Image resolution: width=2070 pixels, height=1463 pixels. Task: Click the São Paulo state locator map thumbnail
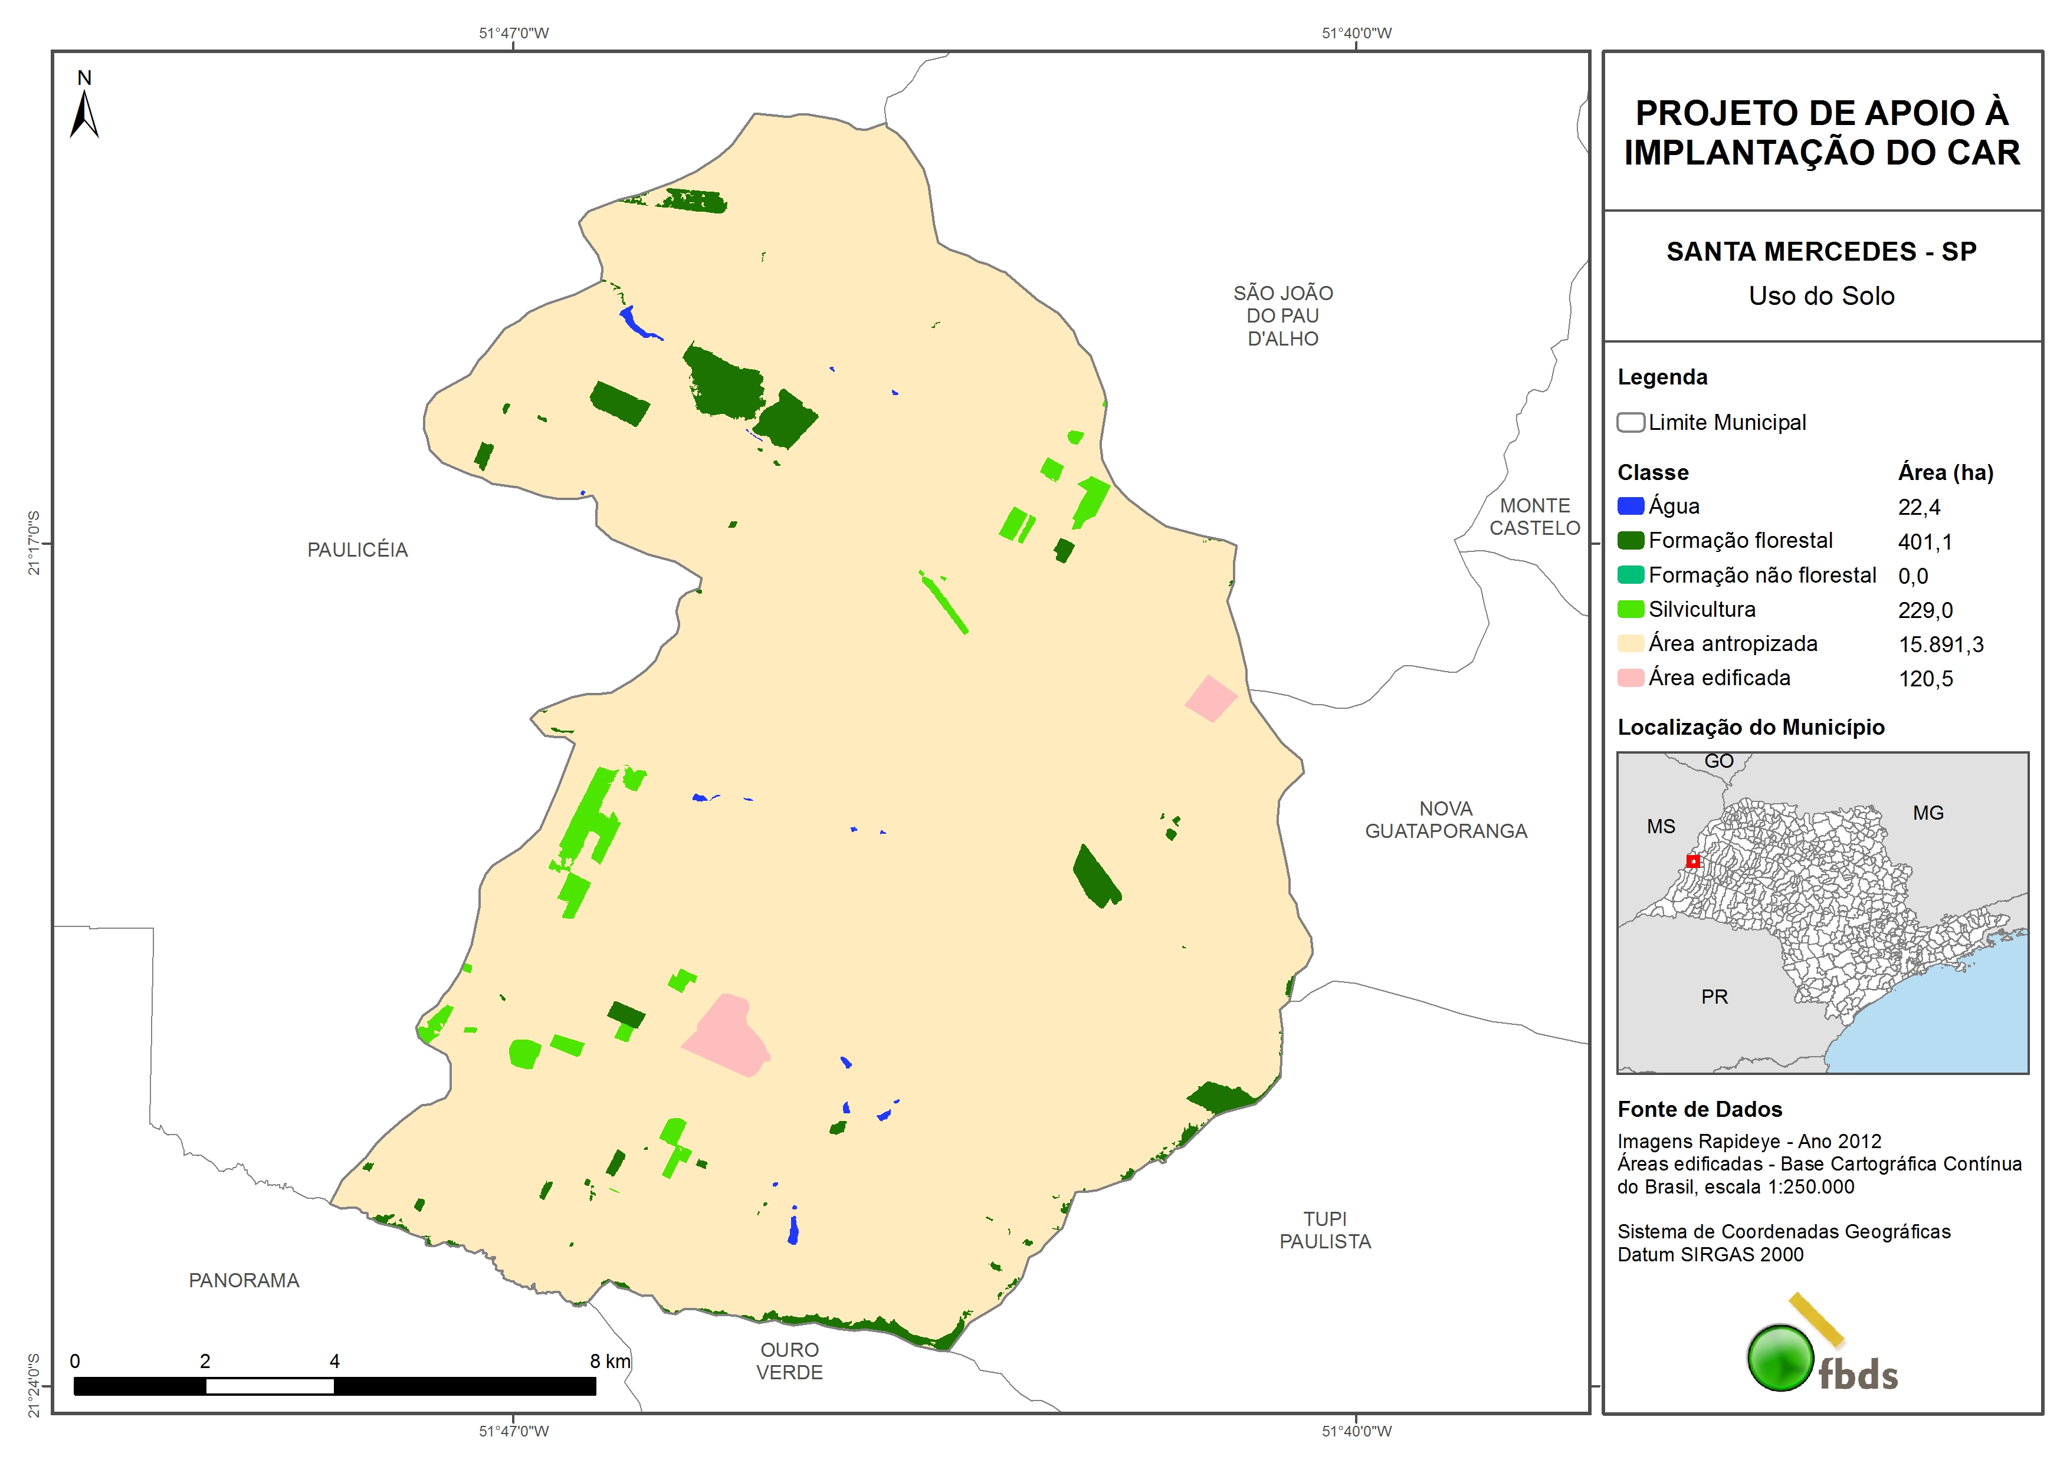(x=1822, y=912)
